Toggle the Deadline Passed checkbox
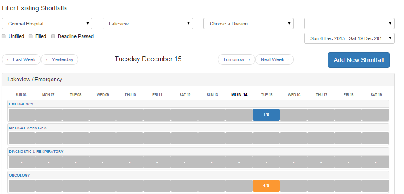This screenshot has height=194, width=404. [x=53, y=36]
